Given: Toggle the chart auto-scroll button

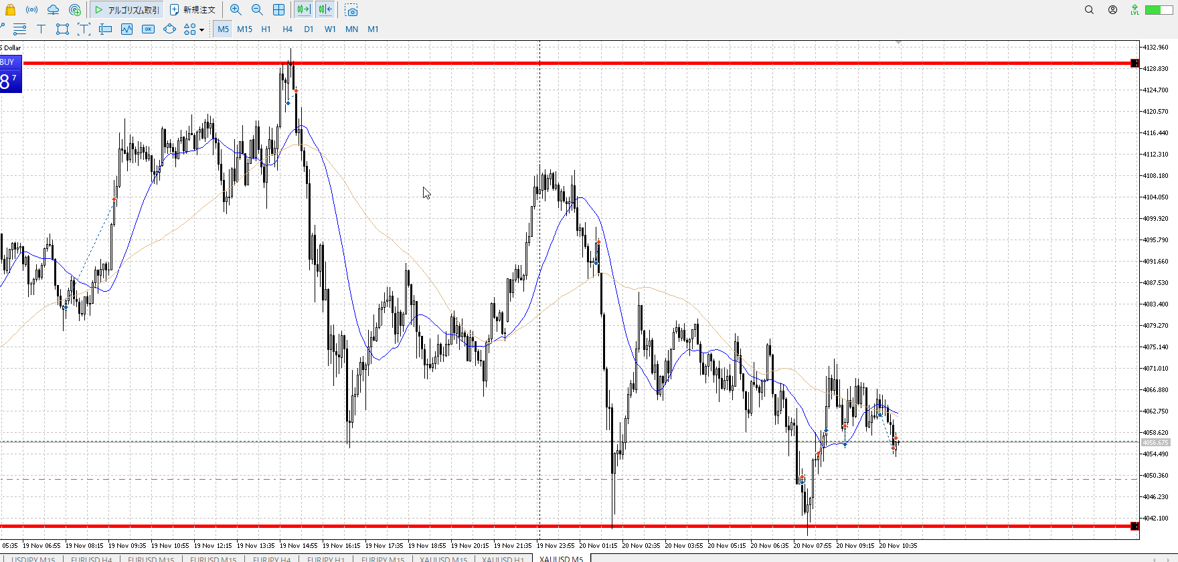Looking at the screenshot, I should pyautogui.click(x=303, y=10).
